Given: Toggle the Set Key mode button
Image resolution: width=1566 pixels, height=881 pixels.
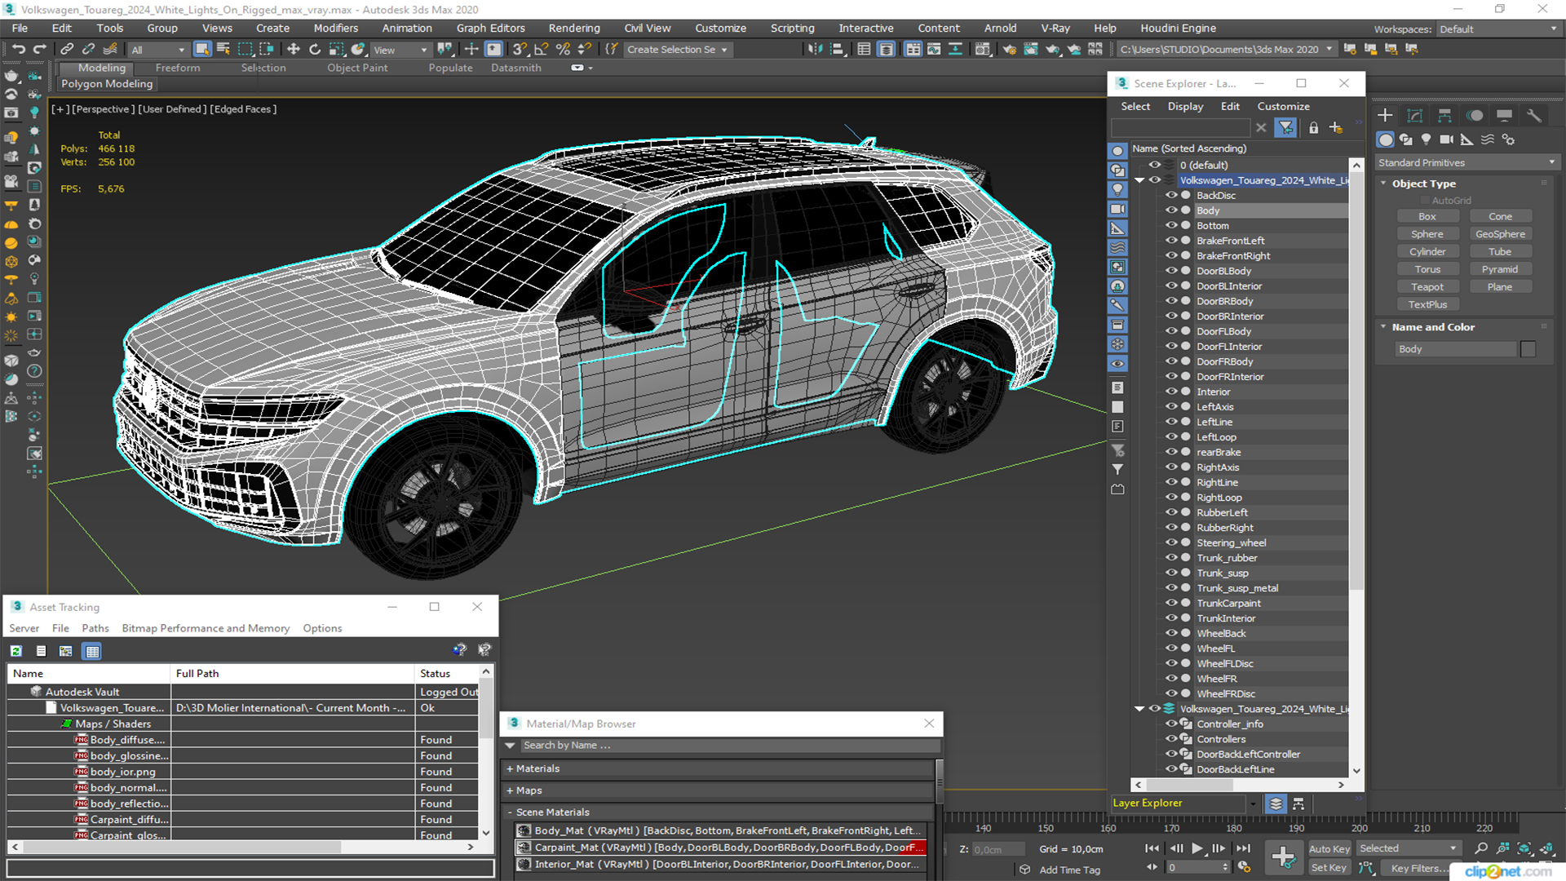Looking at the screenshot, I should tap(1329, 868).
